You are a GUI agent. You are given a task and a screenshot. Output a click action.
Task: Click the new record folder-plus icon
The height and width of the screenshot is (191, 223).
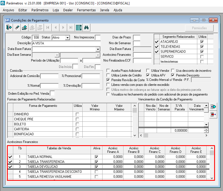click(25, 27)
